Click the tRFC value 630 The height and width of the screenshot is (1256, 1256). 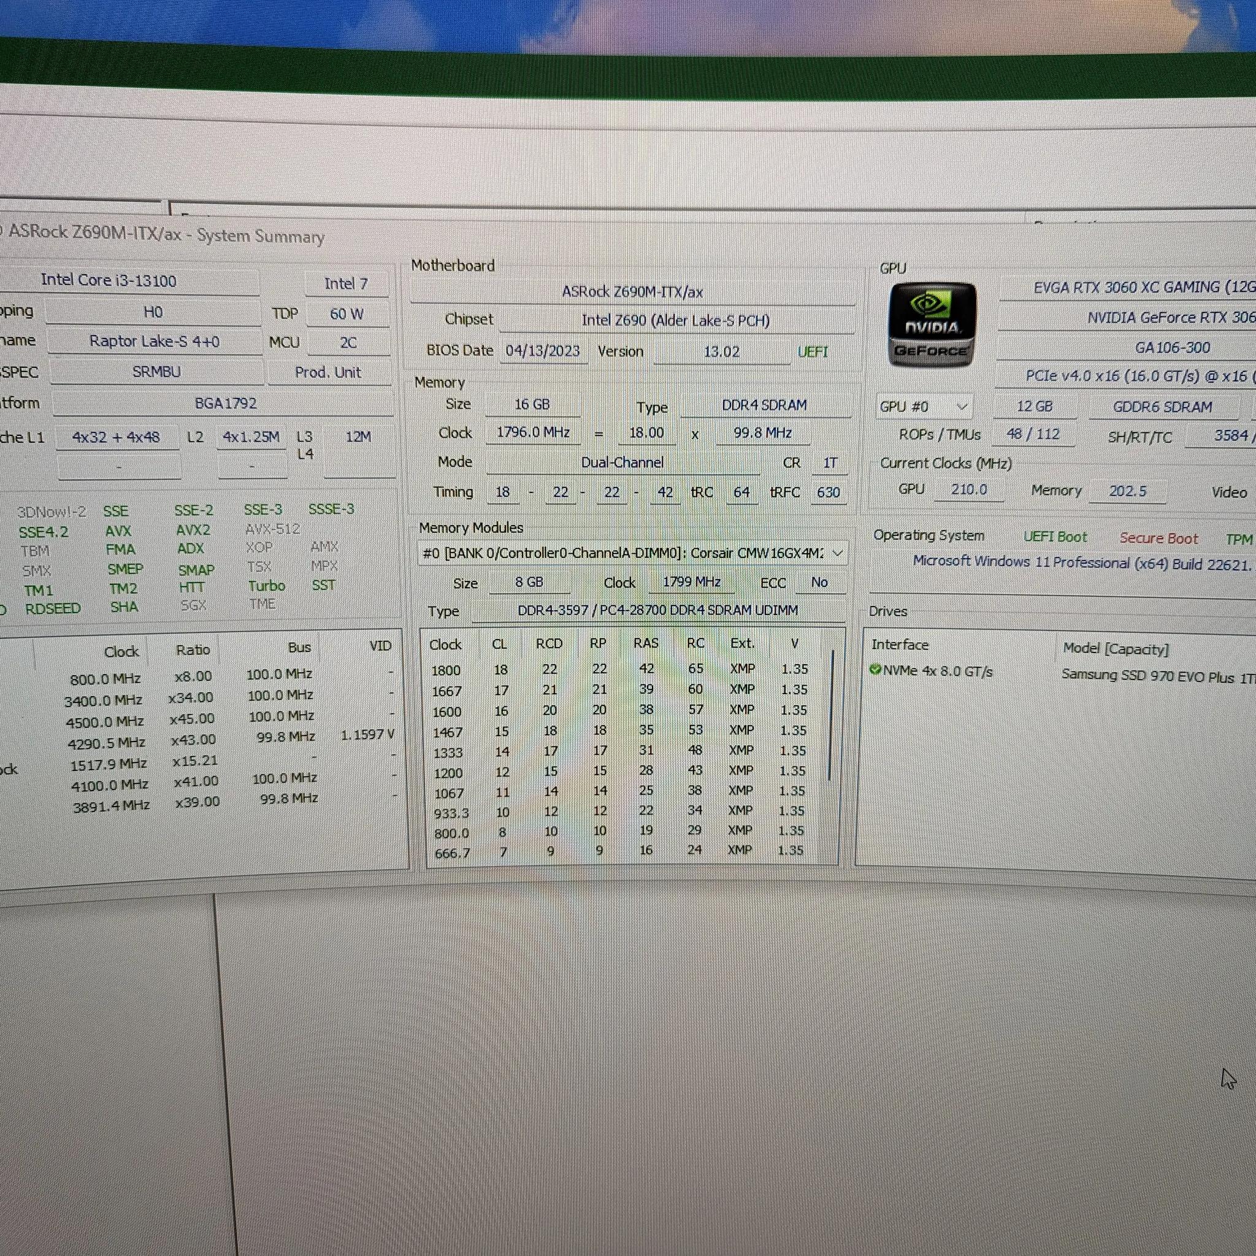point(828,493)
